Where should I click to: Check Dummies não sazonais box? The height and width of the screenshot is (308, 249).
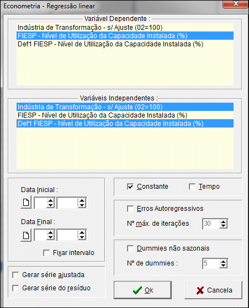[x=130, y=248]
